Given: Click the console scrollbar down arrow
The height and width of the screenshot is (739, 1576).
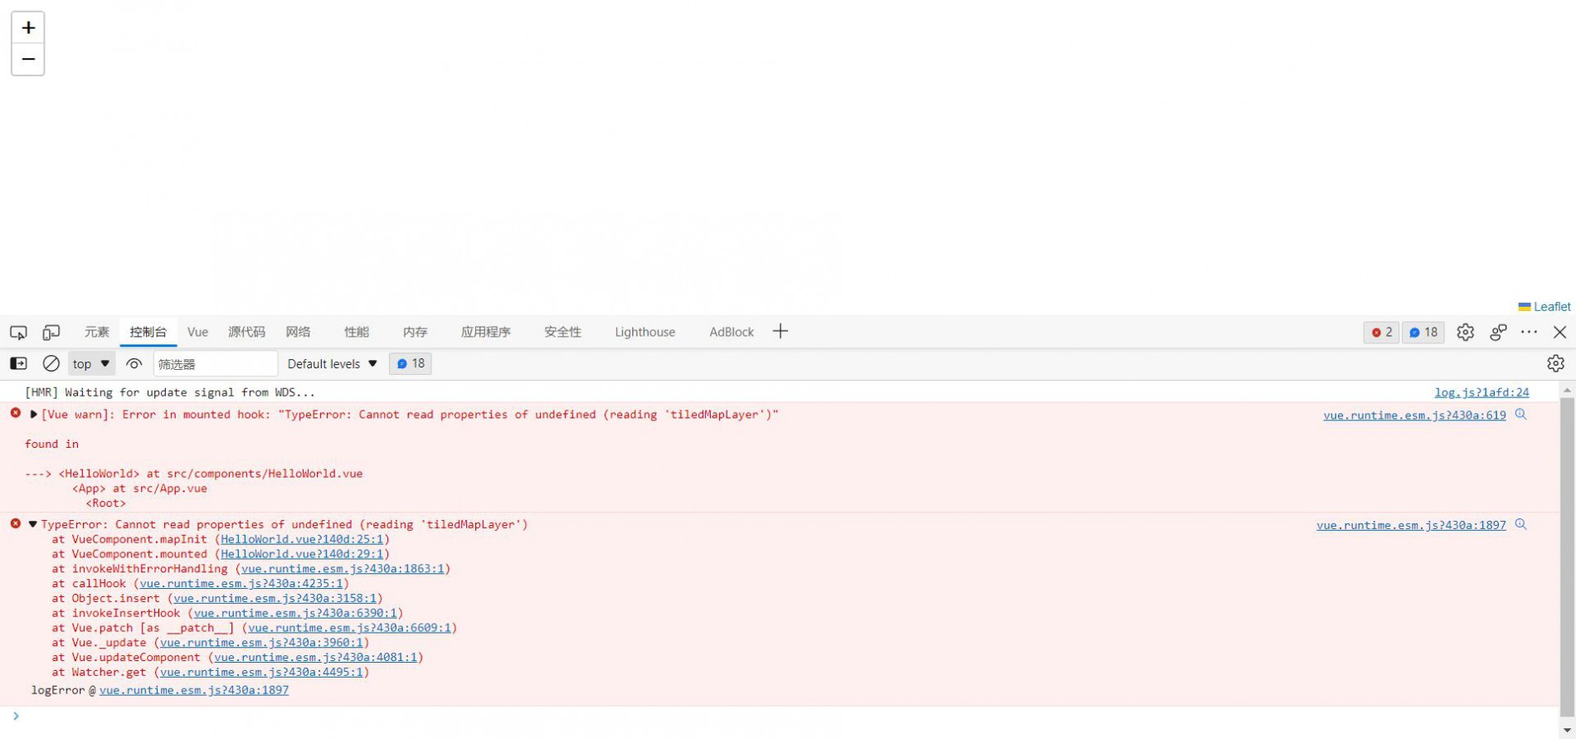Looking at the screenshot, I should tap(1567, 731).
